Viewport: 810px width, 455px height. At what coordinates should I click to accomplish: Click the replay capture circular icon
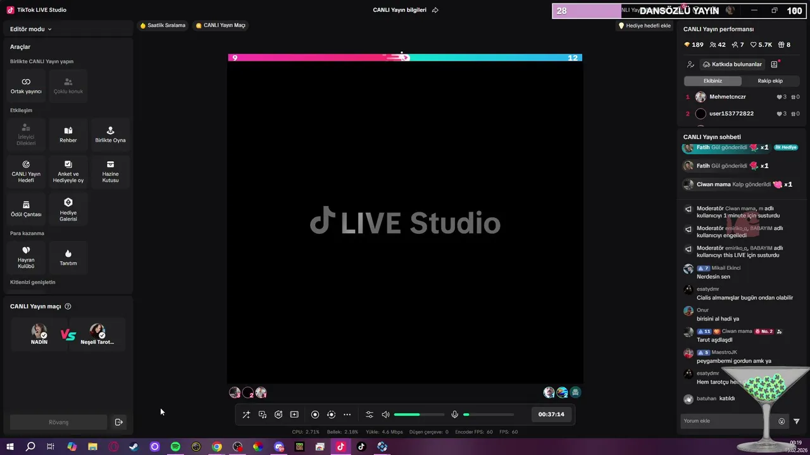(x=331, y=415)
